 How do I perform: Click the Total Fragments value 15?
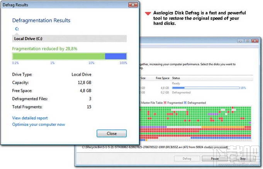(x=89, y=107)
